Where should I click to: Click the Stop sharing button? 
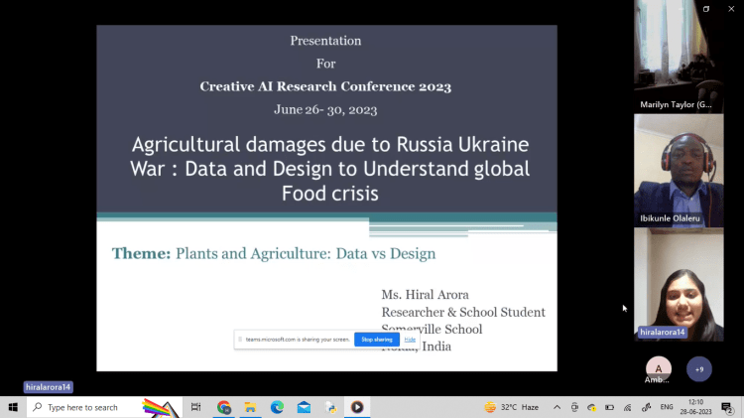point(376,340)
